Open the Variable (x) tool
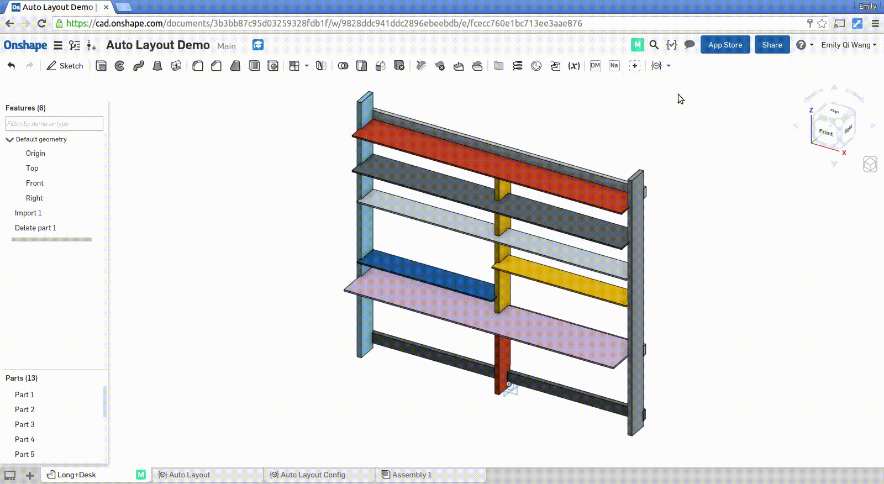Image resolution: width=884 pixels, height=484 pixels. (574, 66)
